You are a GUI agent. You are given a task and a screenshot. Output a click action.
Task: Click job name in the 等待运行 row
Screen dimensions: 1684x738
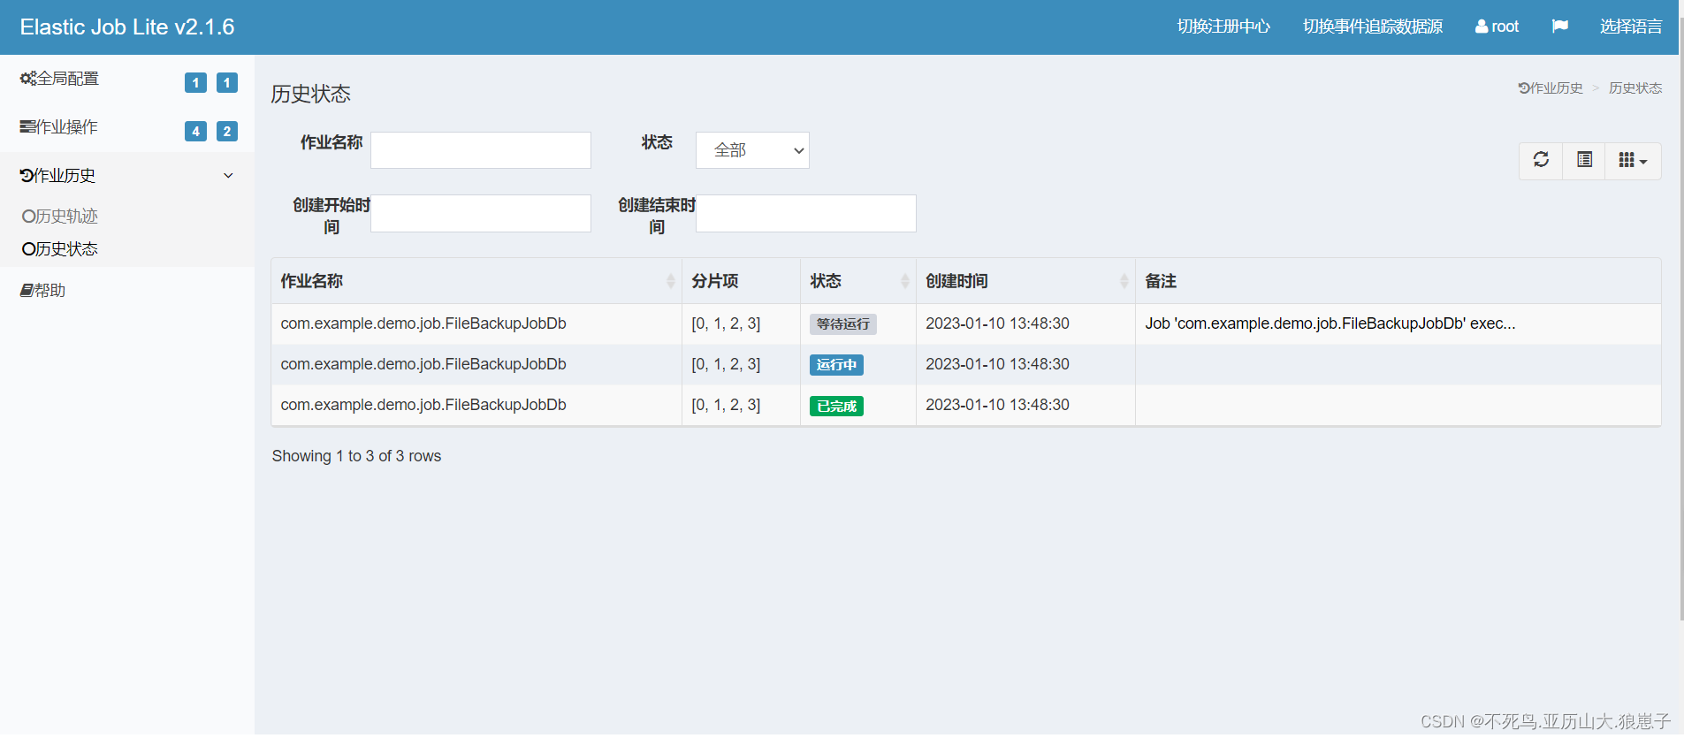tap(423, 323)
